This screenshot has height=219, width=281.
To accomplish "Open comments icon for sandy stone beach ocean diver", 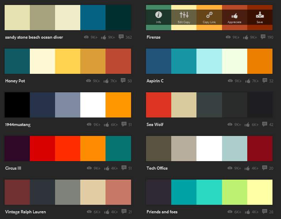I will [x=121, y=37].
